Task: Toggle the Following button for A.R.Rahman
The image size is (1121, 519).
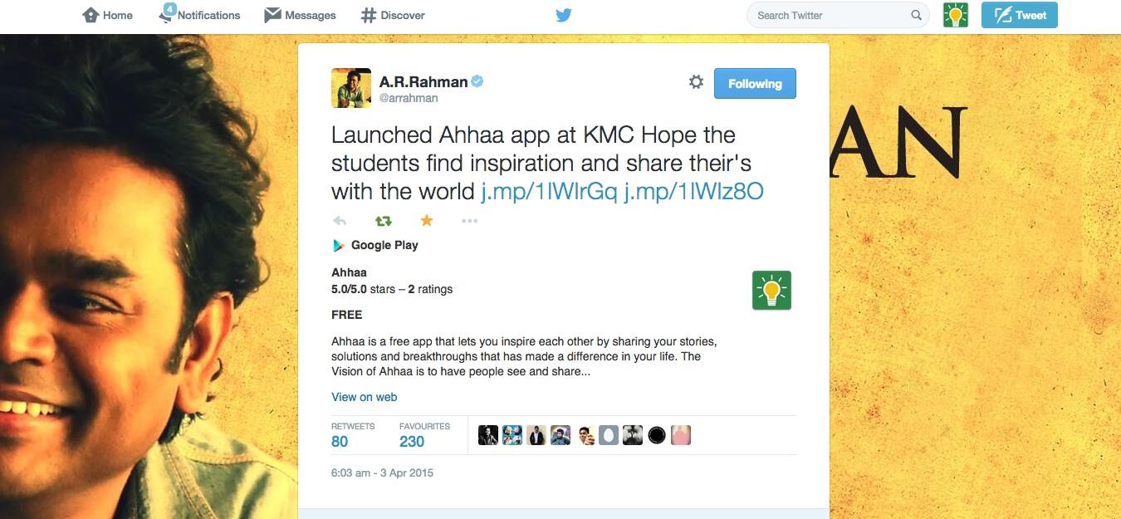Action: pyautogui.click(x=754, y=84)
